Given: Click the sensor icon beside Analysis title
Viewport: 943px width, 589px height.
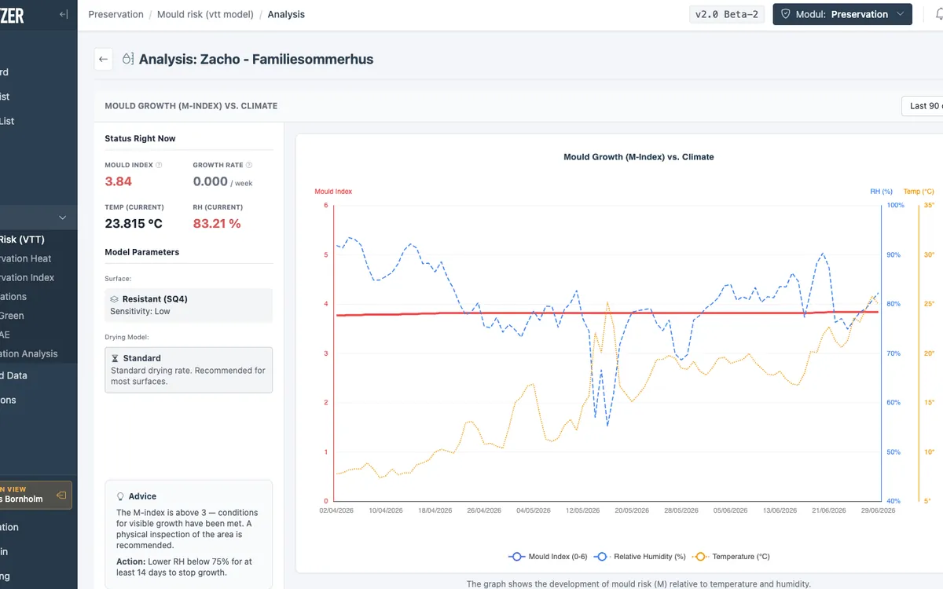Looking at the screenshot, I should 128,59.
